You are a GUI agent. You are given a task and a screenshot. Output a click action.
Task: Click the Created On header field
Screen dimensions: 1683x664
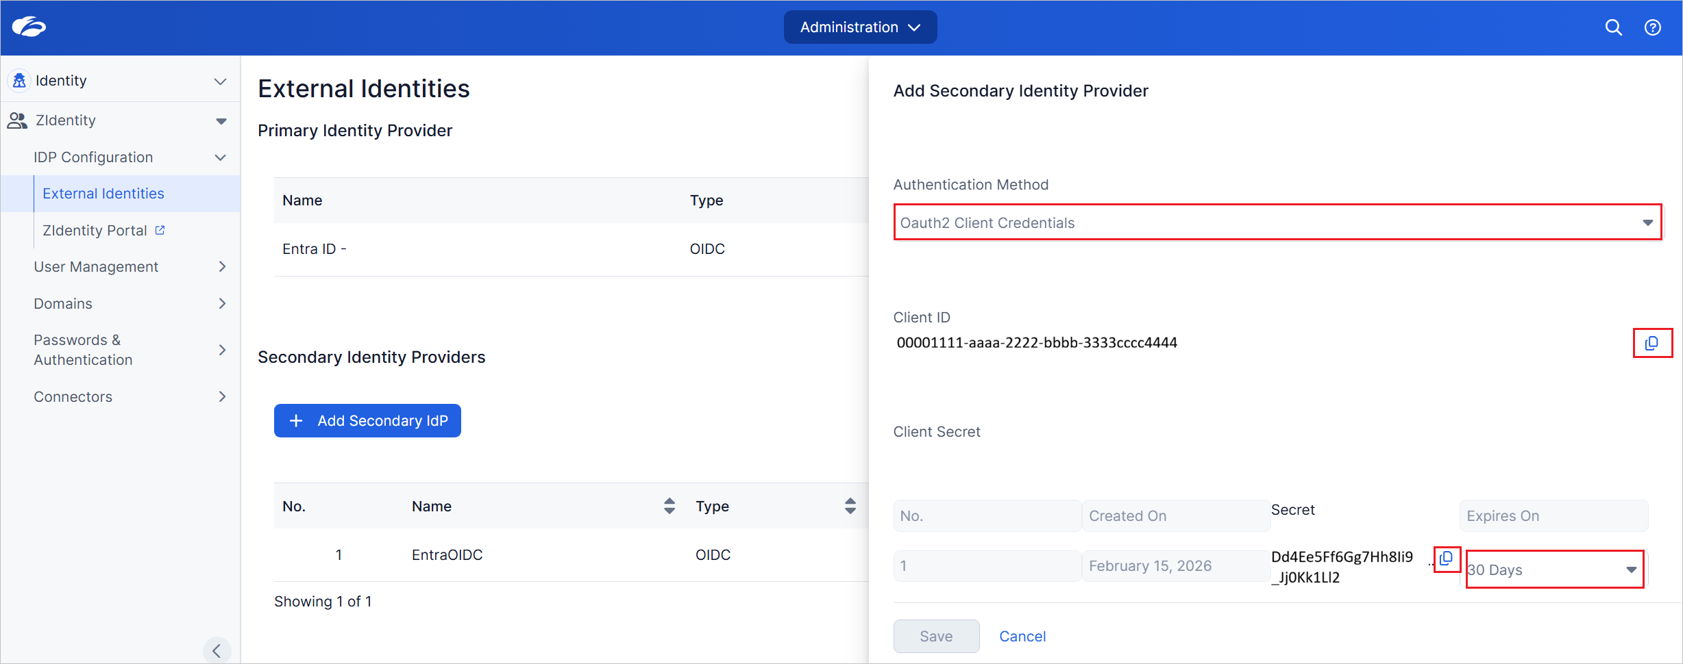point(1176,516)
